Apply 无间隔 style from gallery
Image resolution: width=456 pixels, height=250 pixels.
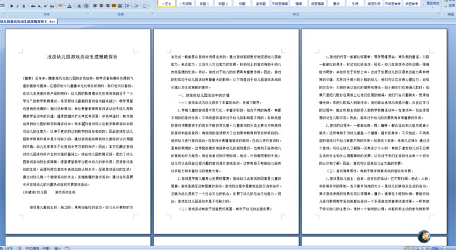click(x=185, y=3)
